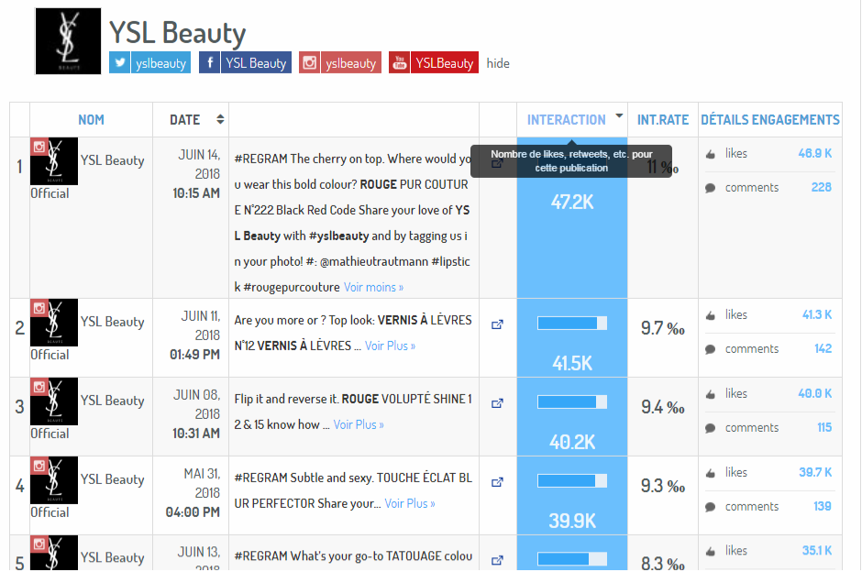
Task: Click the 9.7 ‰ interaction rate
Action: [662, 328]
